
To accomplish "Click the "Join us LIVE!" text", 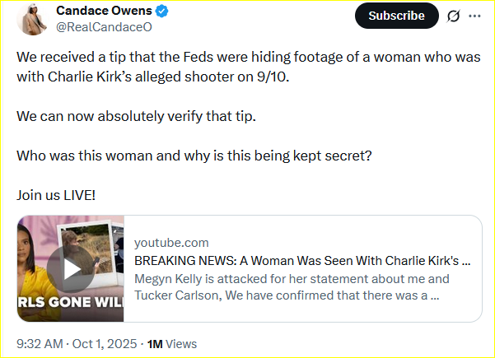I will (x=56, y=196).
